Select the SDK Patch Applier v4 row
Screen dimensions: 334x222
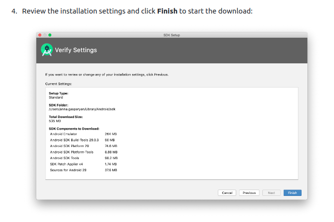(83, 164)
